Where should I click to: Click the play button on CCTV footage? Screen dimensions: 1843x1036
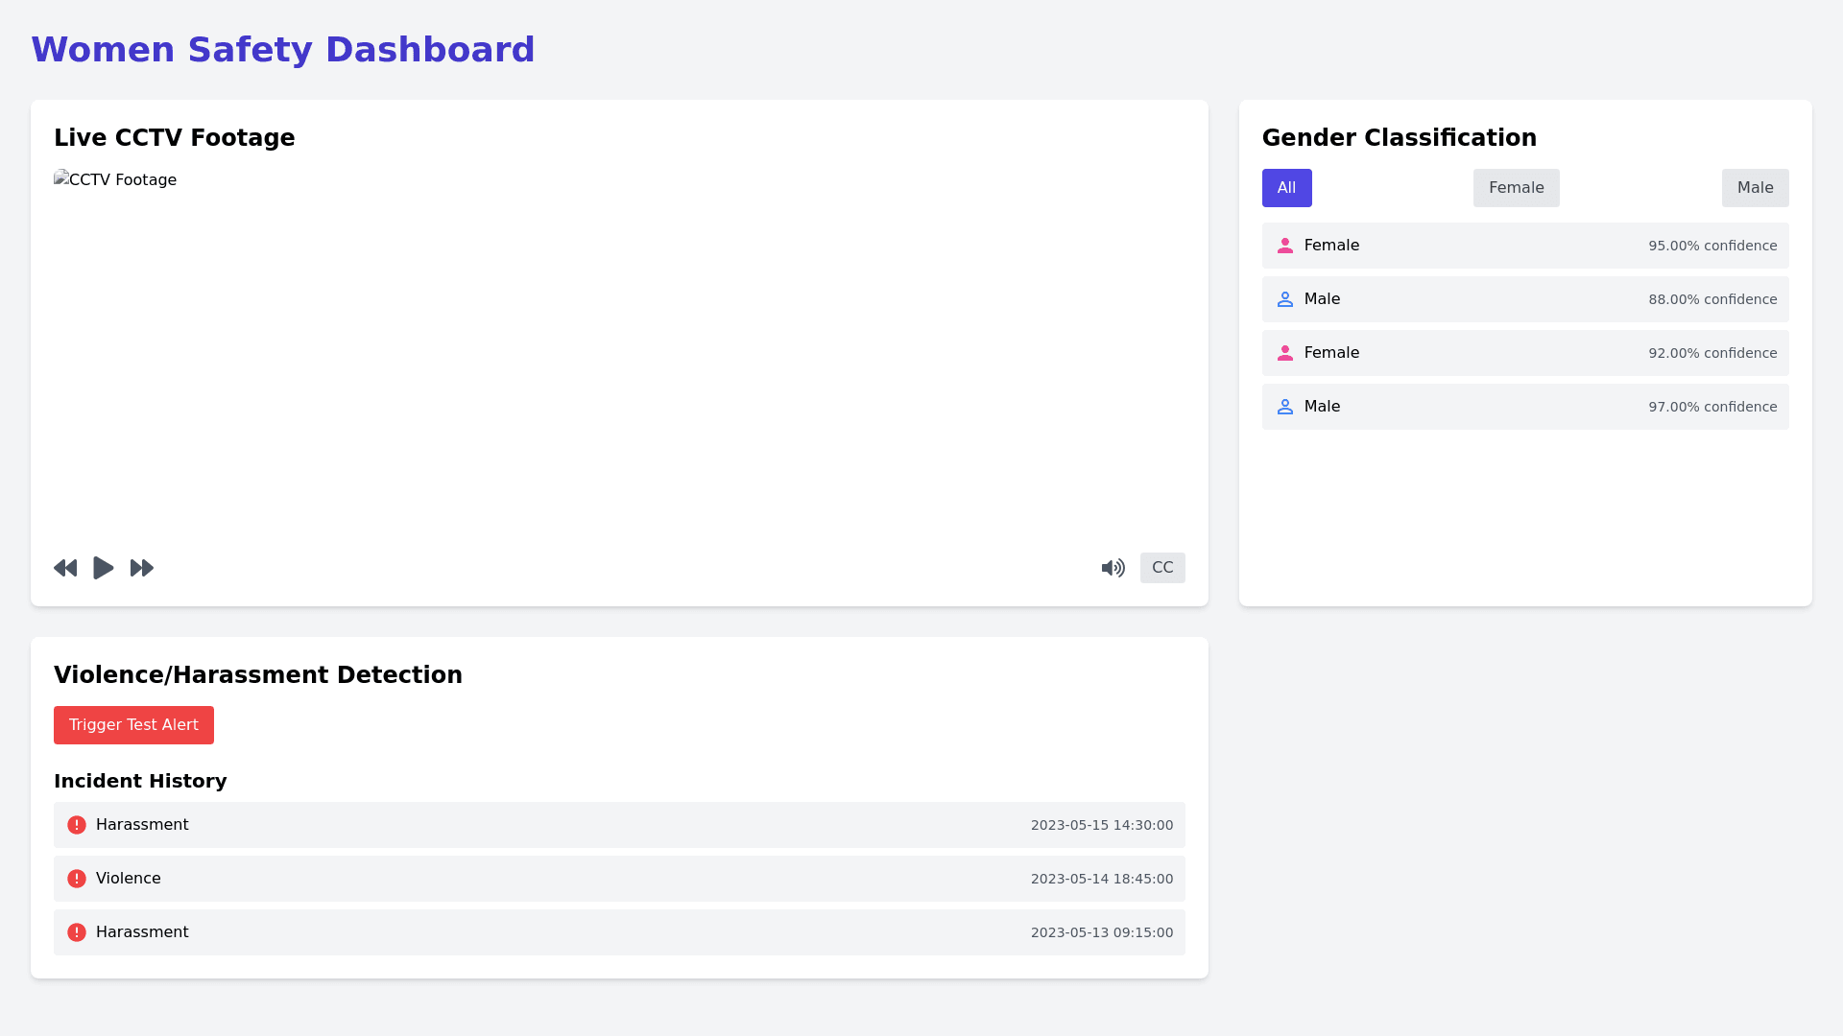click(x=103, y=568)
